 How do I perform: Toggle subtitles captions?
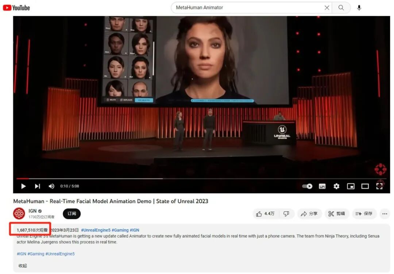[322, 186]
